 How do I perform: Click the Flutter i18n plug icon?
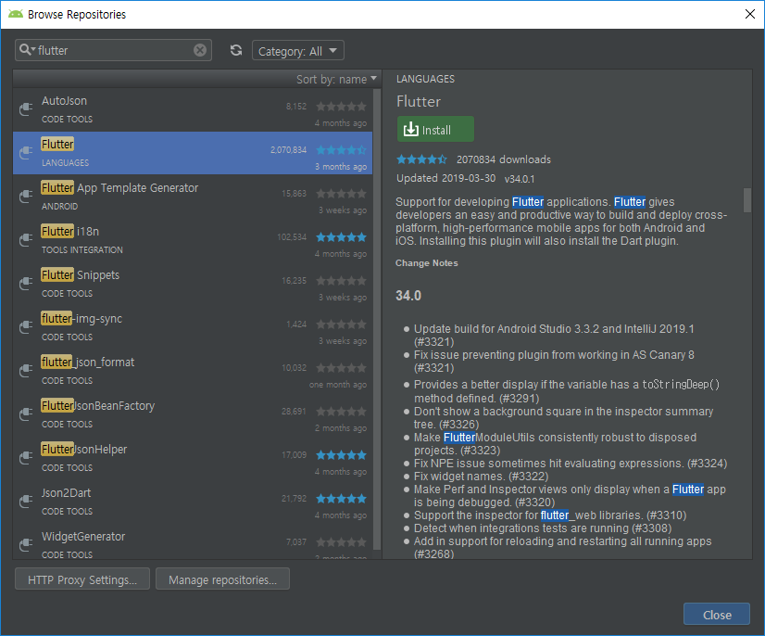[25, 240]
